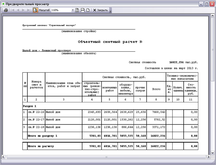Click the horizontal scrollbar left arrow
The height and width of the screenshot is (165, 216).
(x=3, y=157)
